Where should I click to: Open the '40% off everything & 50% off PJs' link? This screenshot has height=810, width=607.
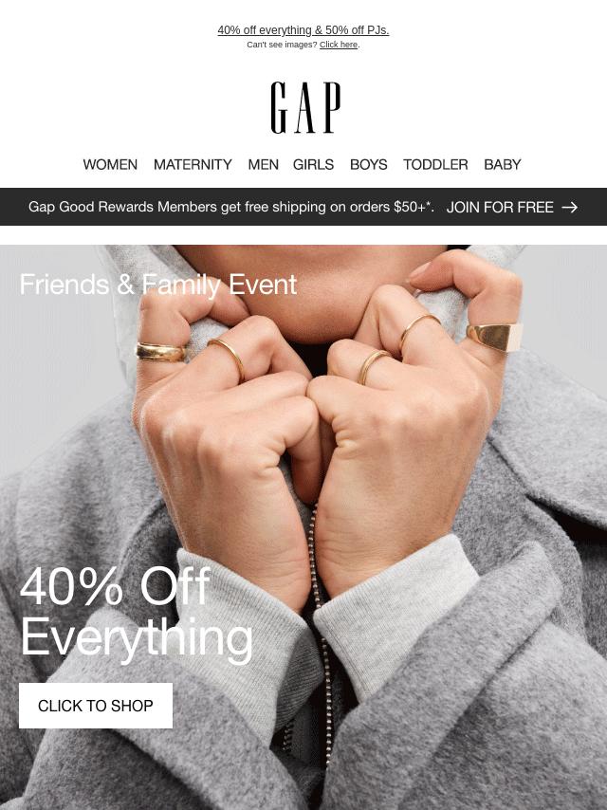tap(303, 30)
